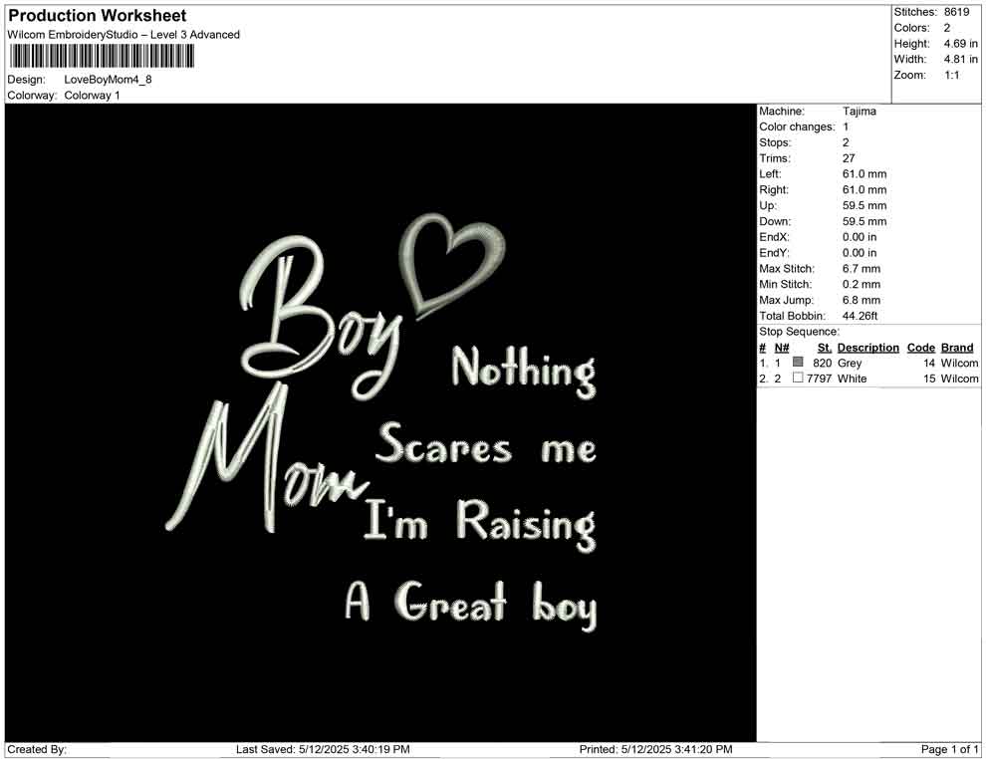The width and height of the screenshot is (986, 759).
Task: Click the Page 1 of 1 indicator
Action: pos(949,749)
